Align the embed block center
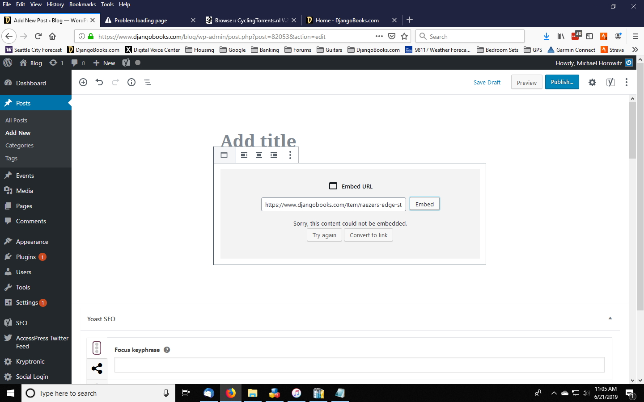 pos(259,155)
